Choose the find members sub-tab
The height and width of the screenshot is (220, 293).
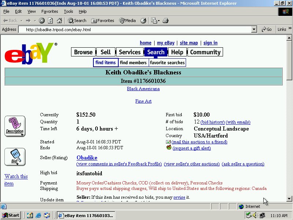[x=133, y=62]
